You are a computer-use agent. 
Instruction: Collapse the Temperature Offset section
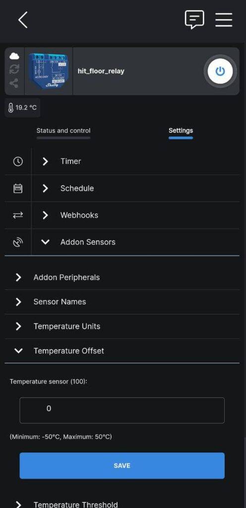coord(123,351)
